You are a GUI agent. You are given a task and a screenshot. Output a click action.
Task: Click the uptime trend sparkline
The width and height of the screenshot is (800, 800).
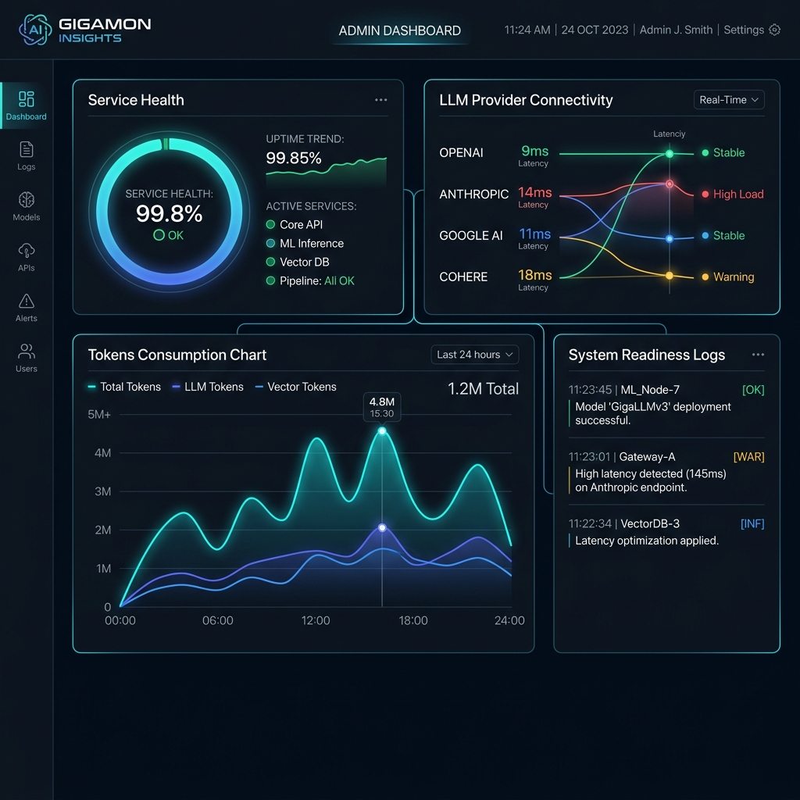326,172
